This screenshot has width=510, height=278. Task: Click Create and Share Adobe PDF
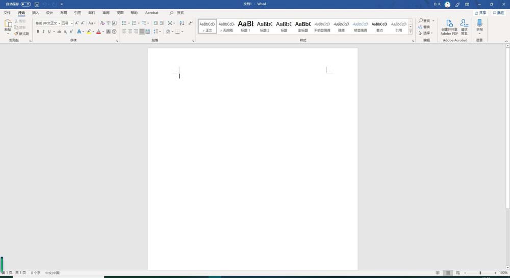tap(449, 27)
